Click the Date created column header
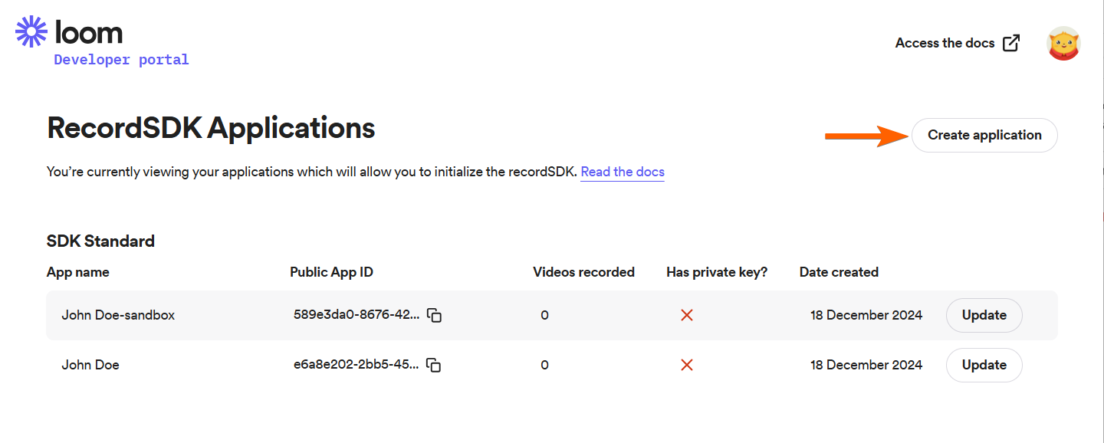The height and width of the screenshot is (443, 1104). tap(839, 272)
